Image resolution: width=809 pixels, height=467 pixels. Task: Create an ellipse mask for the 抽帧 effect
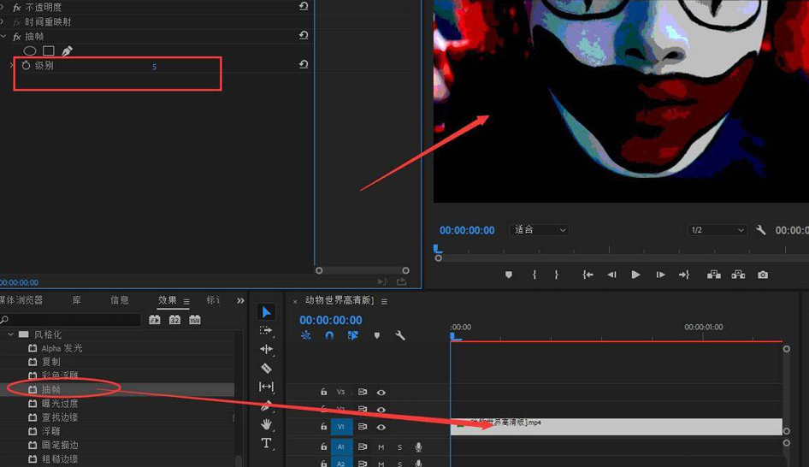point(30,51)
